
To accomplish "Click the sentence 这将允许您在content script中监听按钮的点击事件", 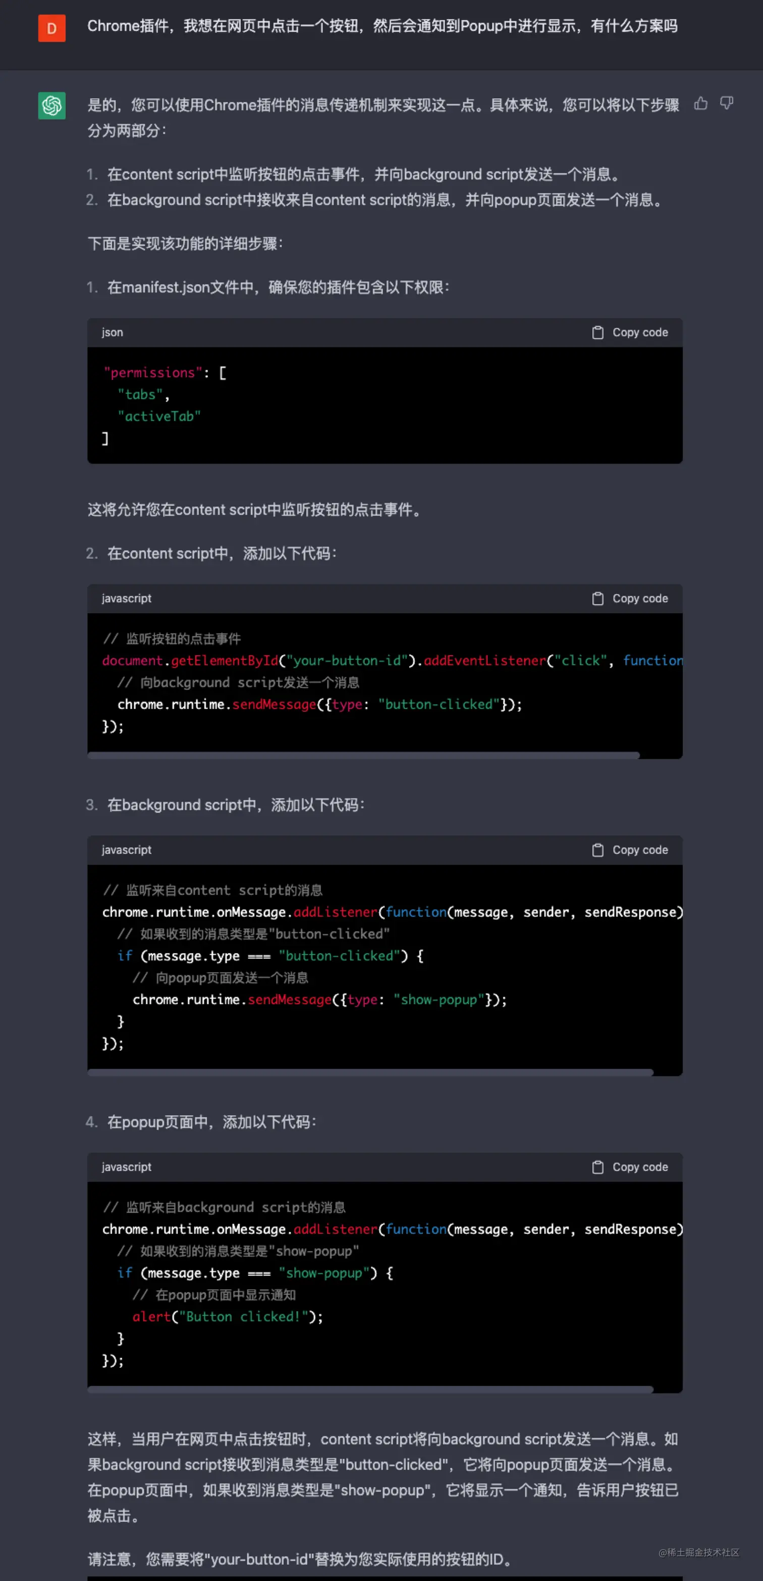I will [x=255, y=510].
